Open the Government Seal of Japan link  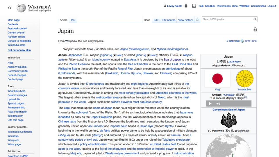[x=228, y=110]
